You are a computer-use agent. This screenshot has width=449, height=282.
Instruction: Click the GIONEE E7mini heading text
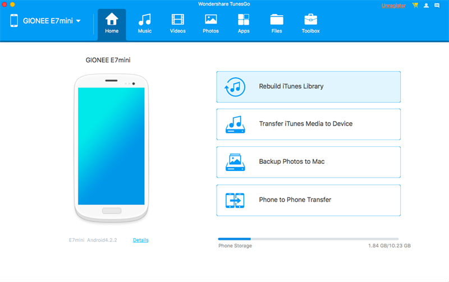point(108,60)
